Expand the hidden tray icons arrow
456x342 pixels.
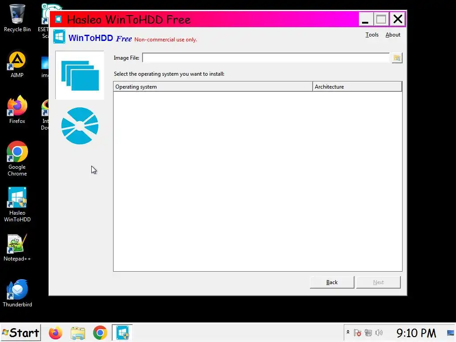(348, 332)
